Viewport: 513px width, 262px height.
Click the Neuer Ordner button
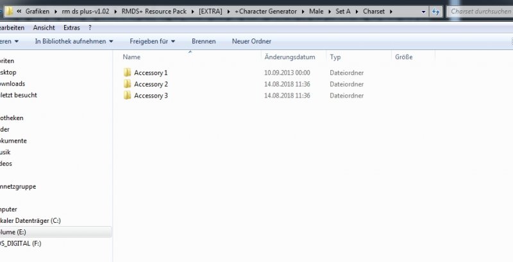tap(251, 41)
